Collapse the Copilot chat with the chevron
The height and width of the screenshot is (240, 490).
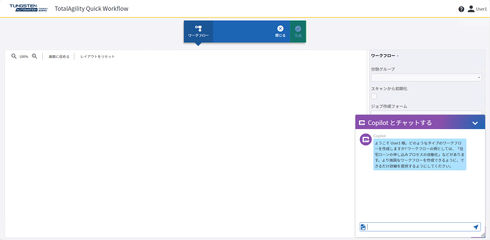475,122
